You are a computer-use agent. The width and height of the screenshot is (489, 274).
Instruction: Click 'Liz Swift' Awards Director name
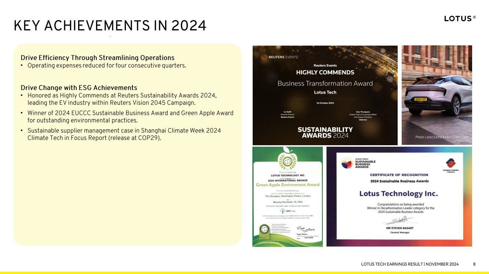287,112
